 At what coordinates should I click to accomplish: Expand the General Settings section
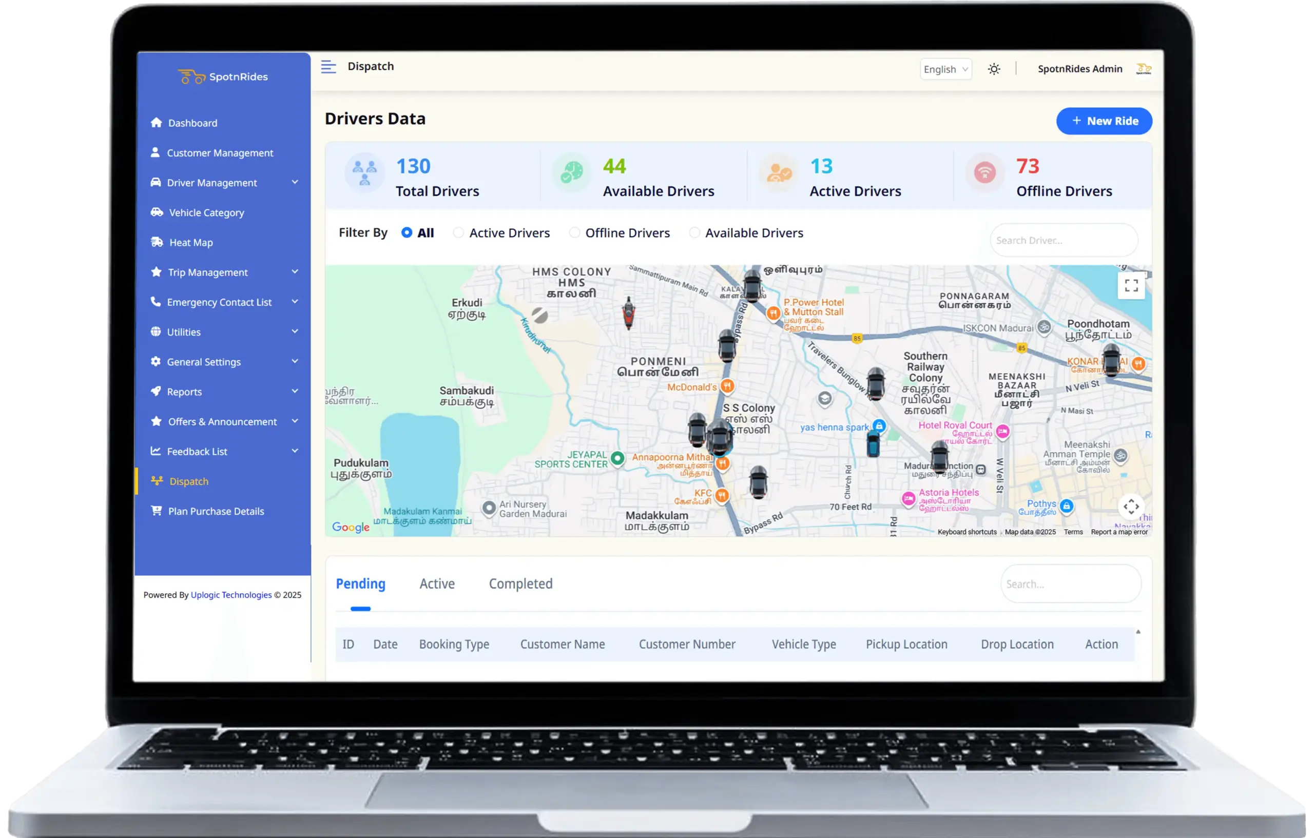204,362
